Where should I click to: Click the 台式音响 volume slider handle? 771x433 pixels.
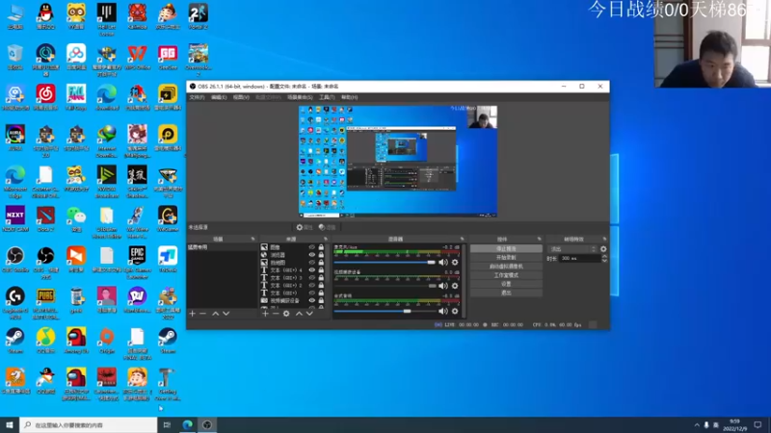pyautogui.click(x=407, y=311)
